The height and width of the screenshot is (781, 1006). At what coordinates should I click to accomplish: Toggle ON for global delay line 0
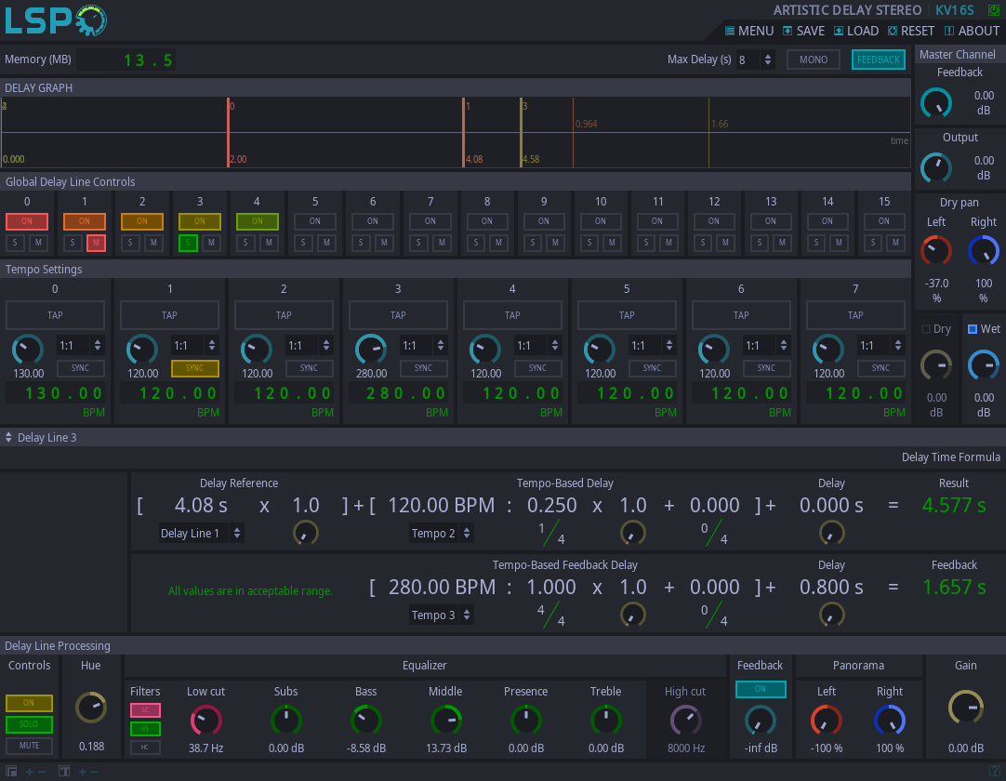[x=27, y=221]
